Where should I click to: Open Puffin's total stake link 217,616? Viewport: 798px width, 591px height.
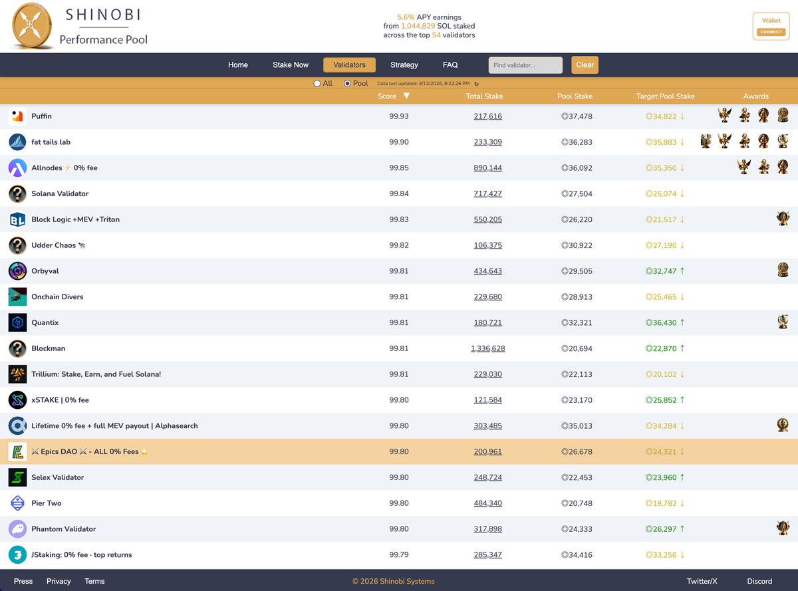tap(488, 116)
